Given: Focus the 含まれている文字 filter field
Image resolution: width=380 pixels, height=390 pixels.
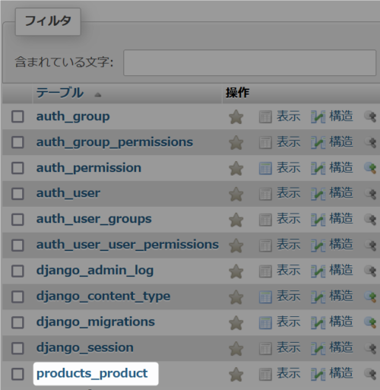Looking at the screenshot, I should pos(249,62).
